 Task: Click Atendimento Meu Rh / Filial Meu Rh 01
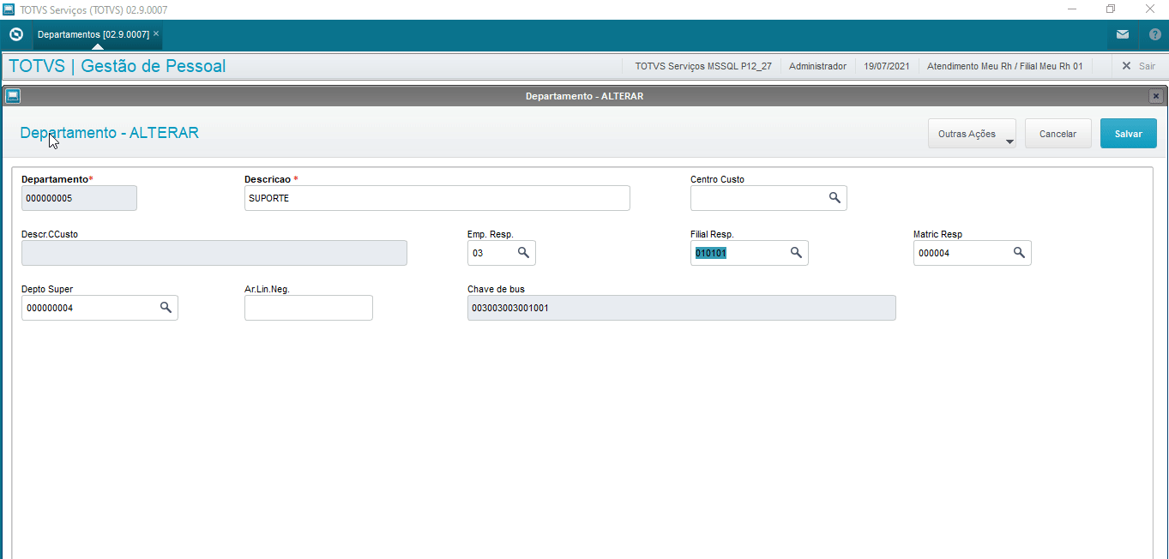coord(1005,66)
